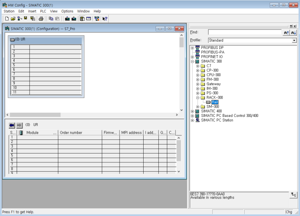300x216 pixels.
Task: Collapse the RACK-300 folder
Action: (x=198, y=98)
